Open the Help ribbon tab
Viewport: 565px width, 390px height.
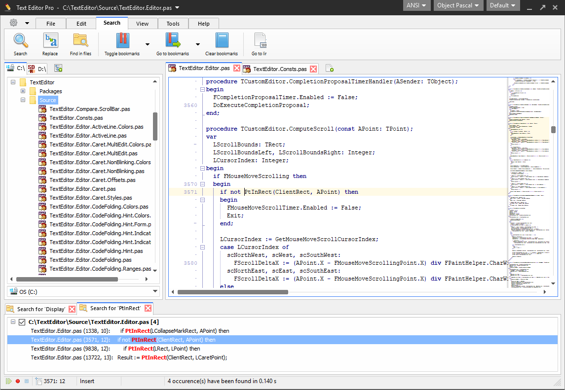pos(204,23)
